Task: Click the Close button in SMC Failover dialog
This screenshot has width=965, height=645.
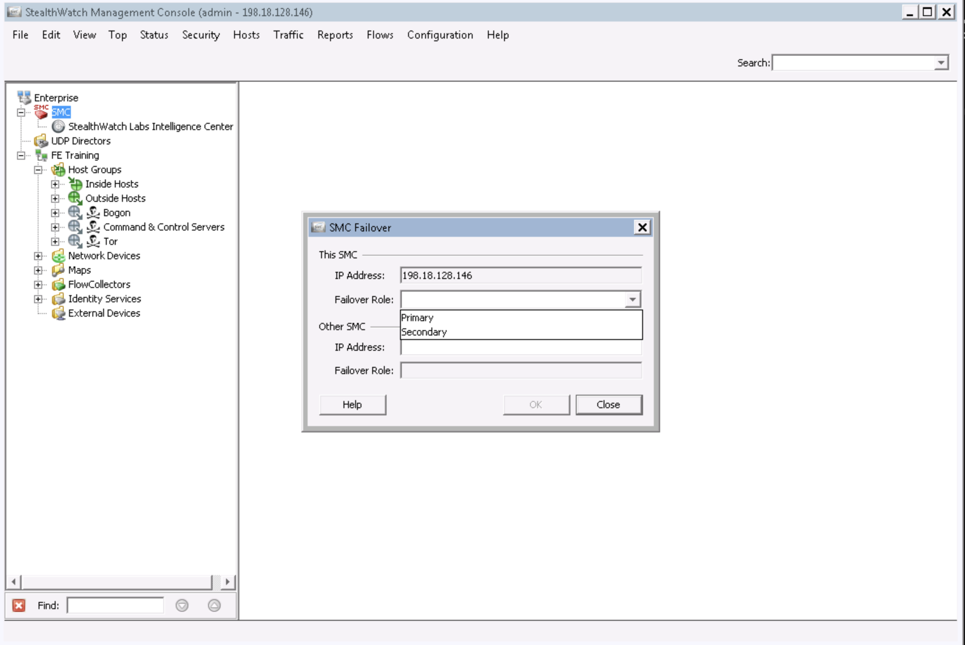Action: point(609,404)
